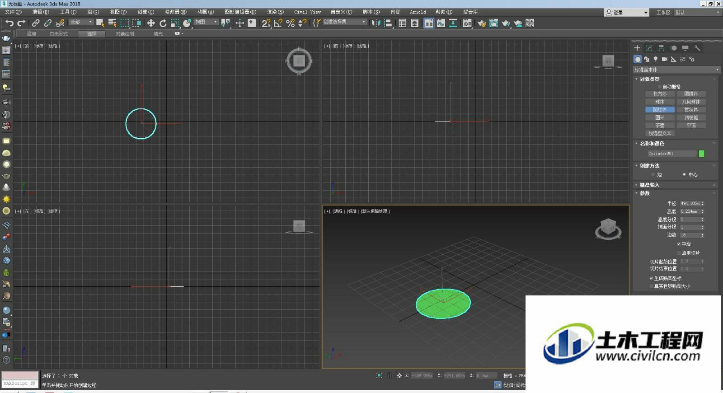Click the 圆锥体 object type button

point(691,94)
